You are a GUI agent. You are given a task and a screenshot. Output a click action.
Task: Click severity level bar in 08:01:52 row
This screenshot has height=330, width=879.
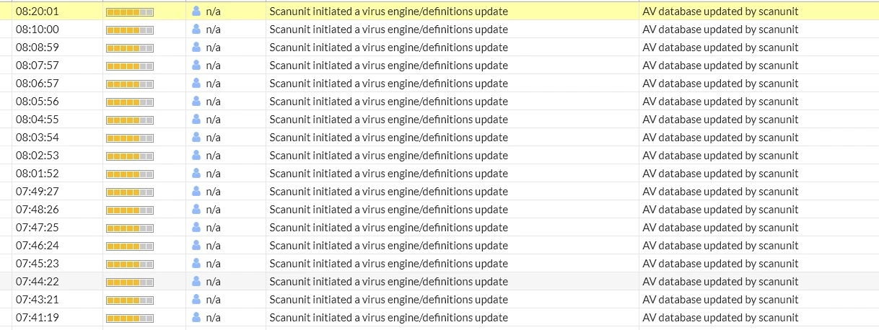(x=130, y=174)
